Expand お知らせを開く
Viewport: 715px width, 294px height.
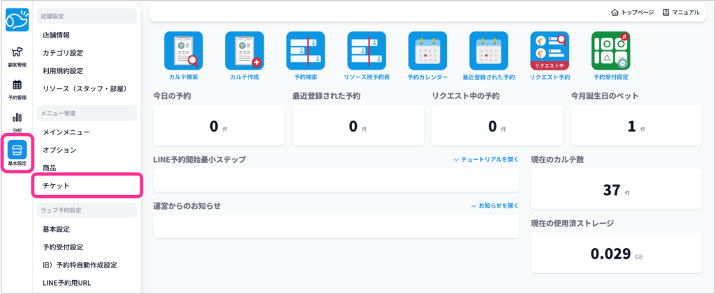[494, 206]
